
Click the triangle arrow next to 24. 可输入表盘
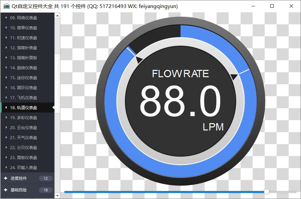(x=6, y=167)
